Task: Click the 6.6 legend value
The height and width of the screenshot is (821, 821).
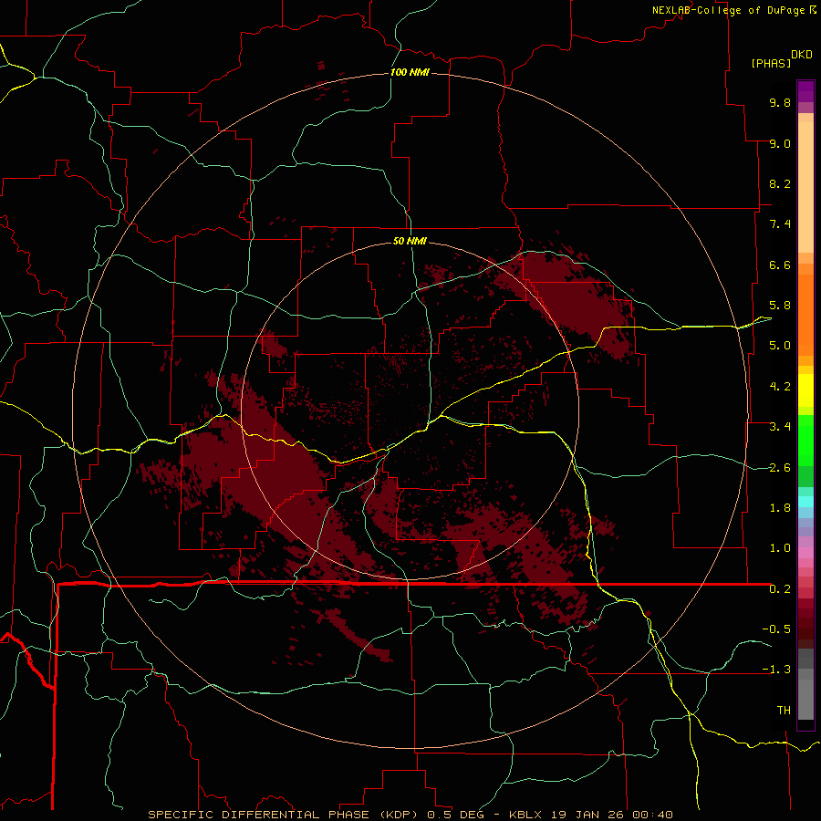Action: (780, 265)
